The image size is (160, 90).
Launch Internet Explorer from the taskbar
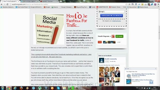click(x=15, y=88)
